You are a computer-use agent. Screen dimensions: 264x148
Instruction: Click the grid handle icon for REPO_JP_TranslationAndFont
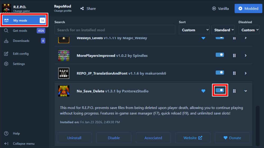(x=234, y=73)
